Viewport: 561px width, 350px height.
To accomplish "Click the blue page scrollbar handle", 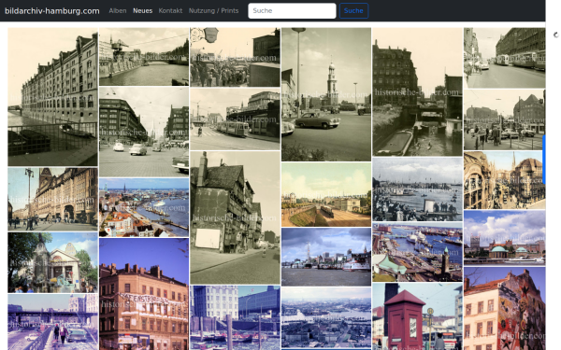I will [x=544, y=160].
